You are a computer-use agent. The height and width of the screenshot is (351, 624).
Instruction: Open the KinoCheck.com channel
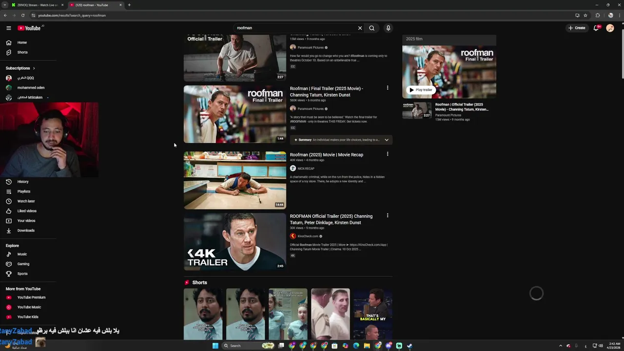tap(308, 236)
